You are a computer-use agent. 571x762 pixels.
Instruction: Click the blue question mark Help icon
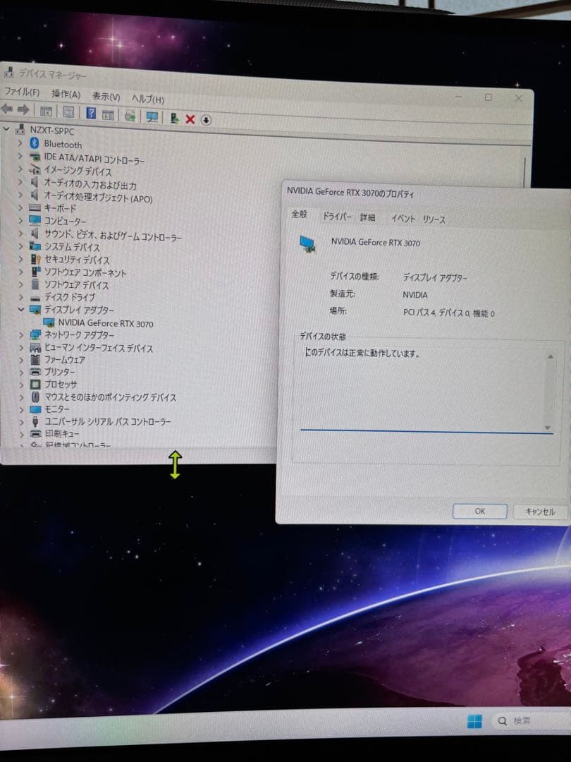pyautogui.click(x=91, y=113)
